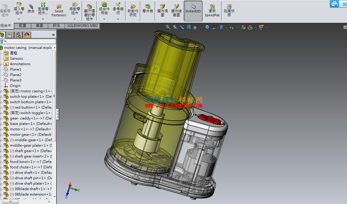Start New Motion Study (新動作研究)

[133, 11]
